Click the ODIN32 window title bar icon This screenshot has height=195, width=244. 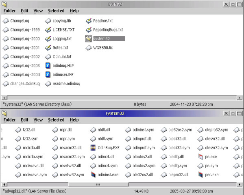(4, 4)
